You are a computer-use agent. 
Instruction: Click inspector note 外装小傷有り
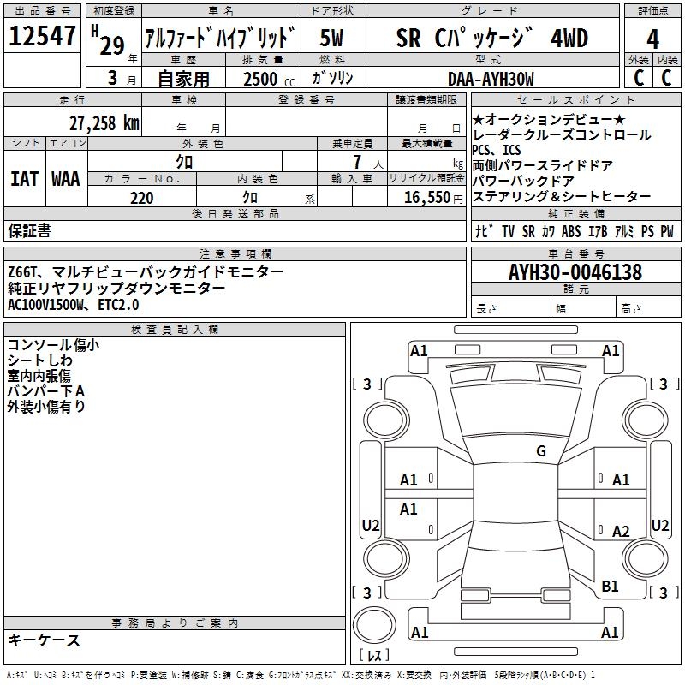pos(46,406)
